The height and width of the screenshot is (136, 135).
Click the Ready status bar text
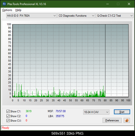pos(6,128)
